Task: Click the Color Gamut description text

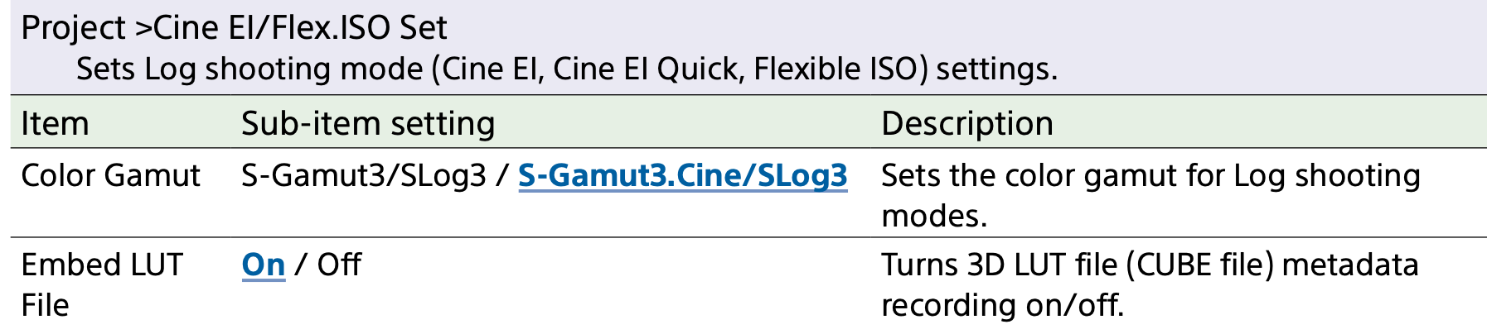Action: pyautogui.click(x=1150, y=176)
